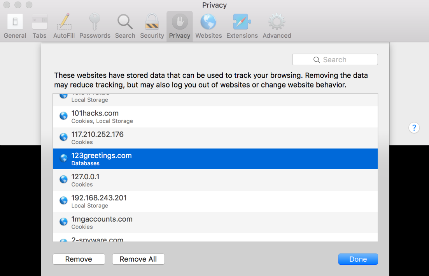
Task: Select the Privacy hand pane
Action: point(179,26)
